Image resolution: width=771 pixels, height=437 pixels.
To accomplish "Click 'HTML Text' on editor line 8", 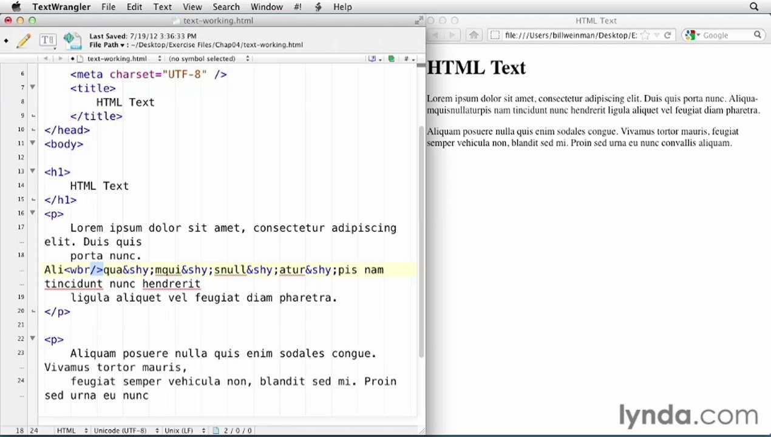I will pyautogui.click(x=126, y=102).
